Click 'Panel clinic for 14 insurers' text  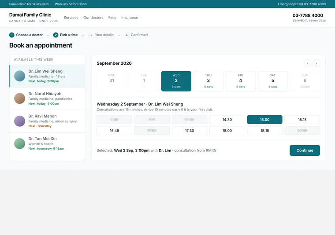pos(29,4)
